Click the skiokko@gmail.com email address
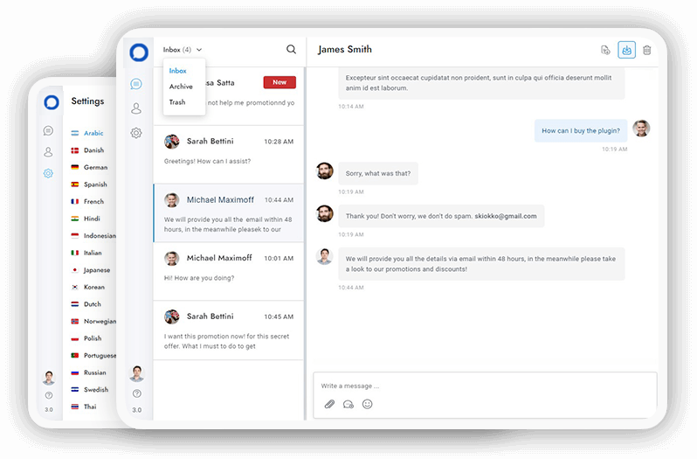The height and width of the screenshot is (459, 697). coord(506,216)
